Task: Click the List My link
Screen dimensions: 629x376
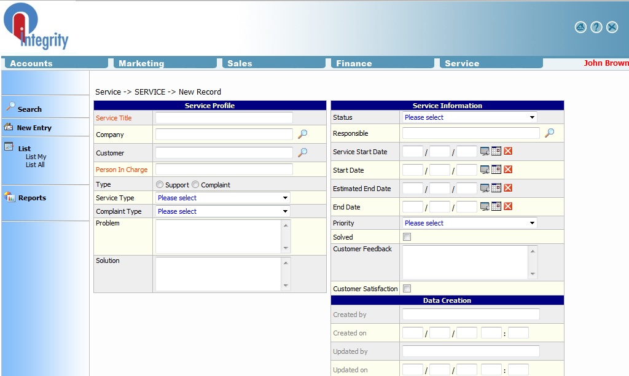Action: [36, 157]
